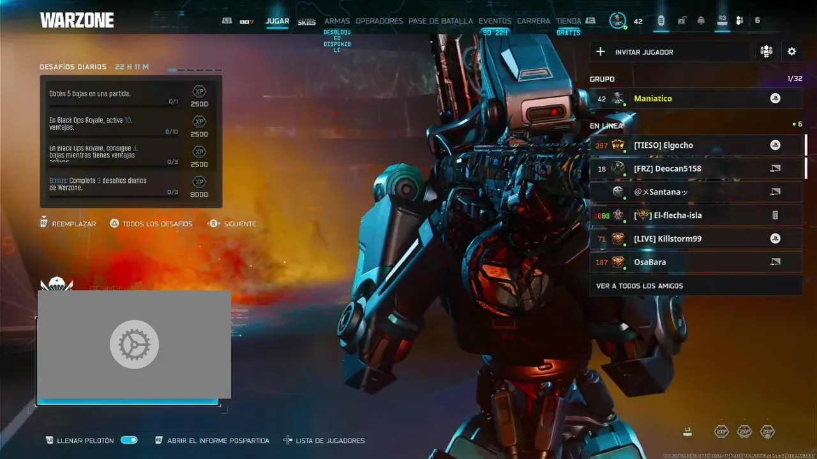Open the EVENTOS tab
817x459 pixels.
pyautogui.click(x=495, y=21)
